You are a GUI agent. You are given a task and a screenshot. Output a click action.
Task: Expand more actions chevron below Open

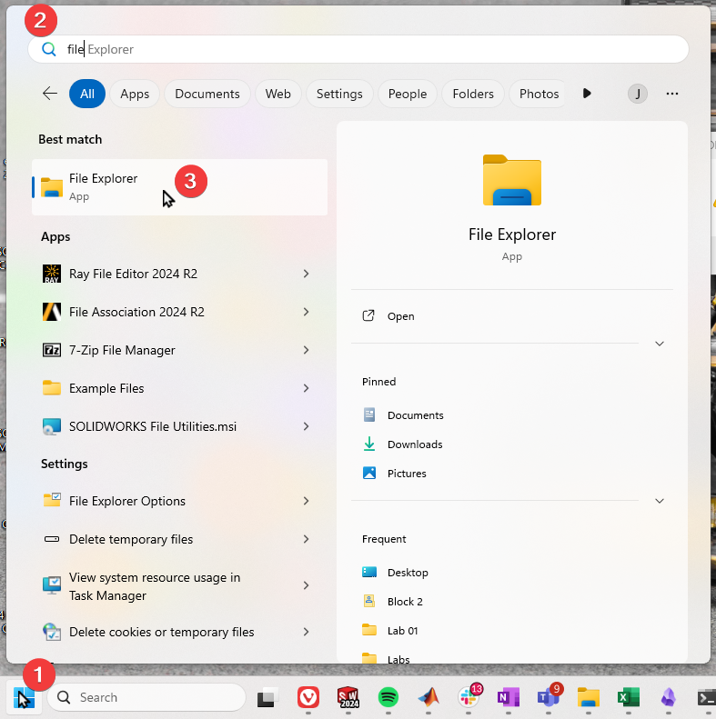coord(660,344)
